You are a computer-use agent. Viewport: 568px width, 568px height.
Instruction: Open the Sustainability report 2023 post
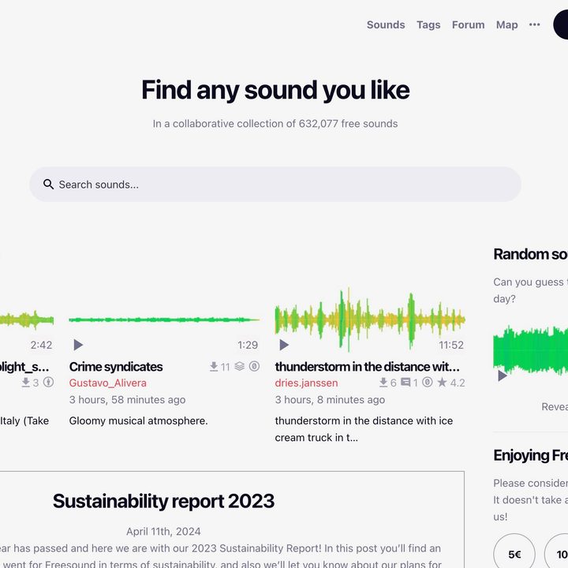163,501
